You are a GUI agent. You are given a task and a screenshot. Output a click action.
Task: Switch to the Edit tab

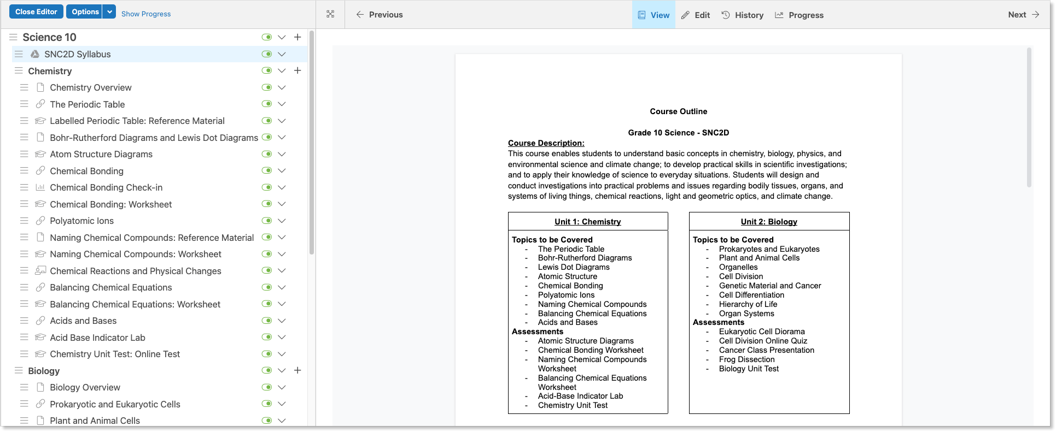[x=696, y=15]
